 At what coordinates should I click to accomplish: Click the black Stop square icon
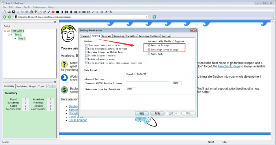click(x=58, y=12)
